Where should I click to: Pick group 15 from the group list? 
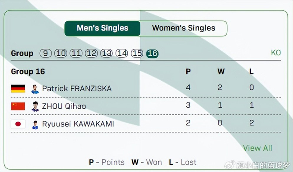point(137,54)
